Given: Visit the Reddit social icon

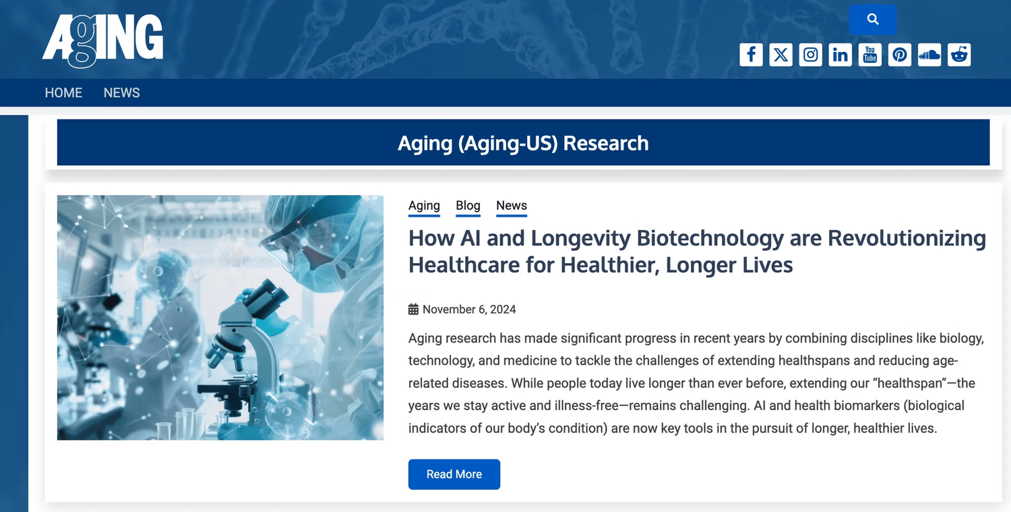Looking at the screenshot, I should [x=959, y=55].
